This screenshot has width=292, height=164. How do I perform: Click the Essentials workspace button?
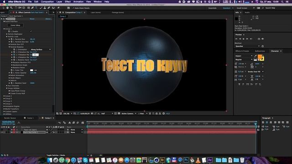[213, 8]
